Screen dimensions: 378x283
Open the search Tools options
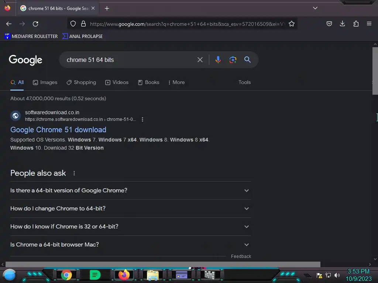pyautogui.click(x=244, y=82)
